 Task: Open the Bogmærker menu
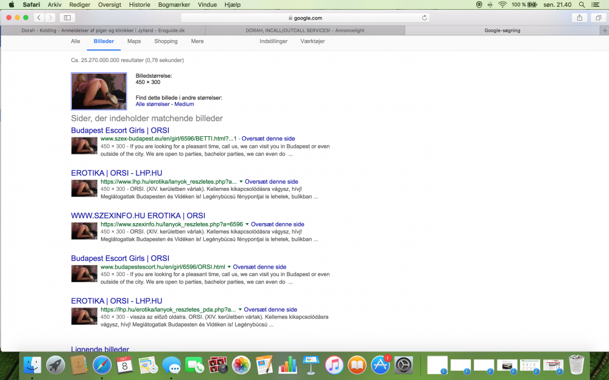tap(174, 5)
